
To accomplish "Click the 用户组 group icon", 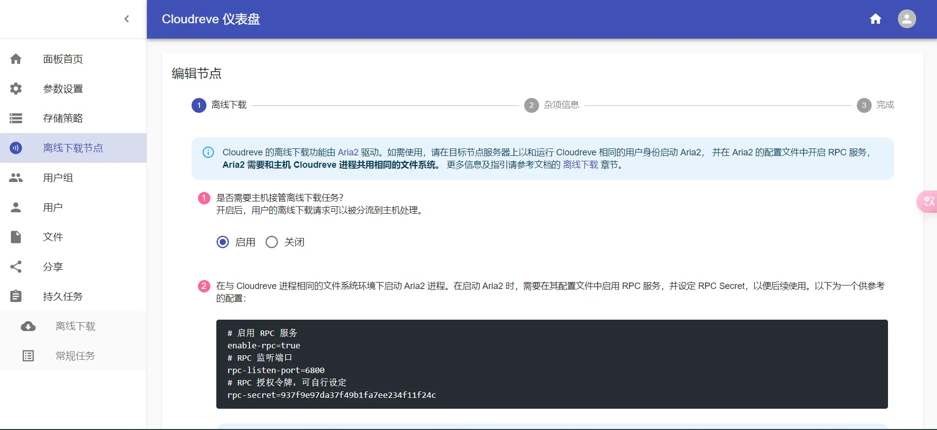I will click(16, 178).
